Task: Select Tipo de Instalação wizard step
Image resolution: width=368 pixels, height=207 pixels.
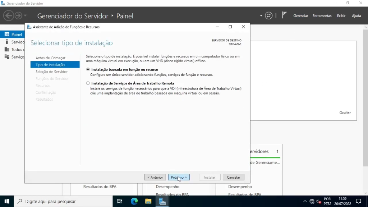Action: (55, 65)
